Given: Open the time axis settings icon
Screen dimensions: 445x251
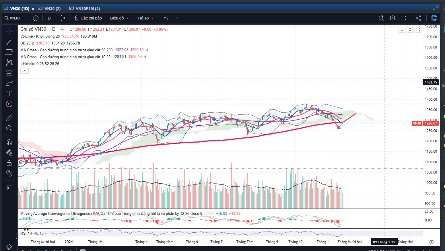Looking at the screenshot, I should (431, 242).
